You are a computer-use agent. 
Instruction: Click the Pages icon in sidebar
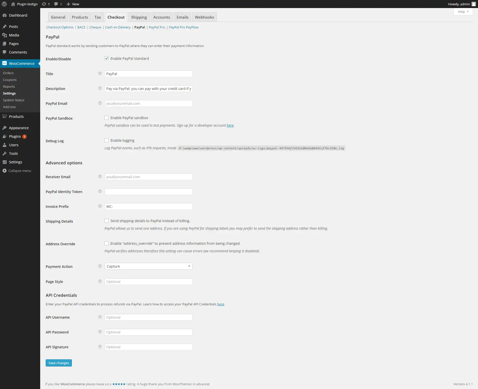tap(5, 44)
